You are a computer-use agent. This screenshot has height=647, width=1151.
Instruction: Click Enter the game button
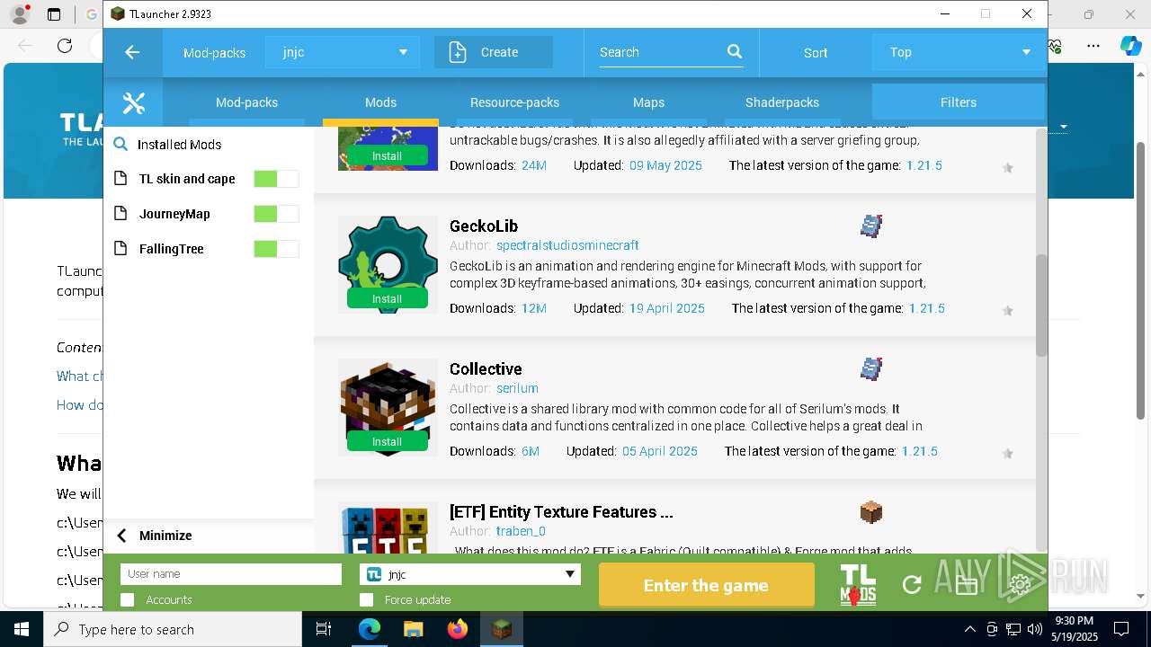[x=707, y=585]
